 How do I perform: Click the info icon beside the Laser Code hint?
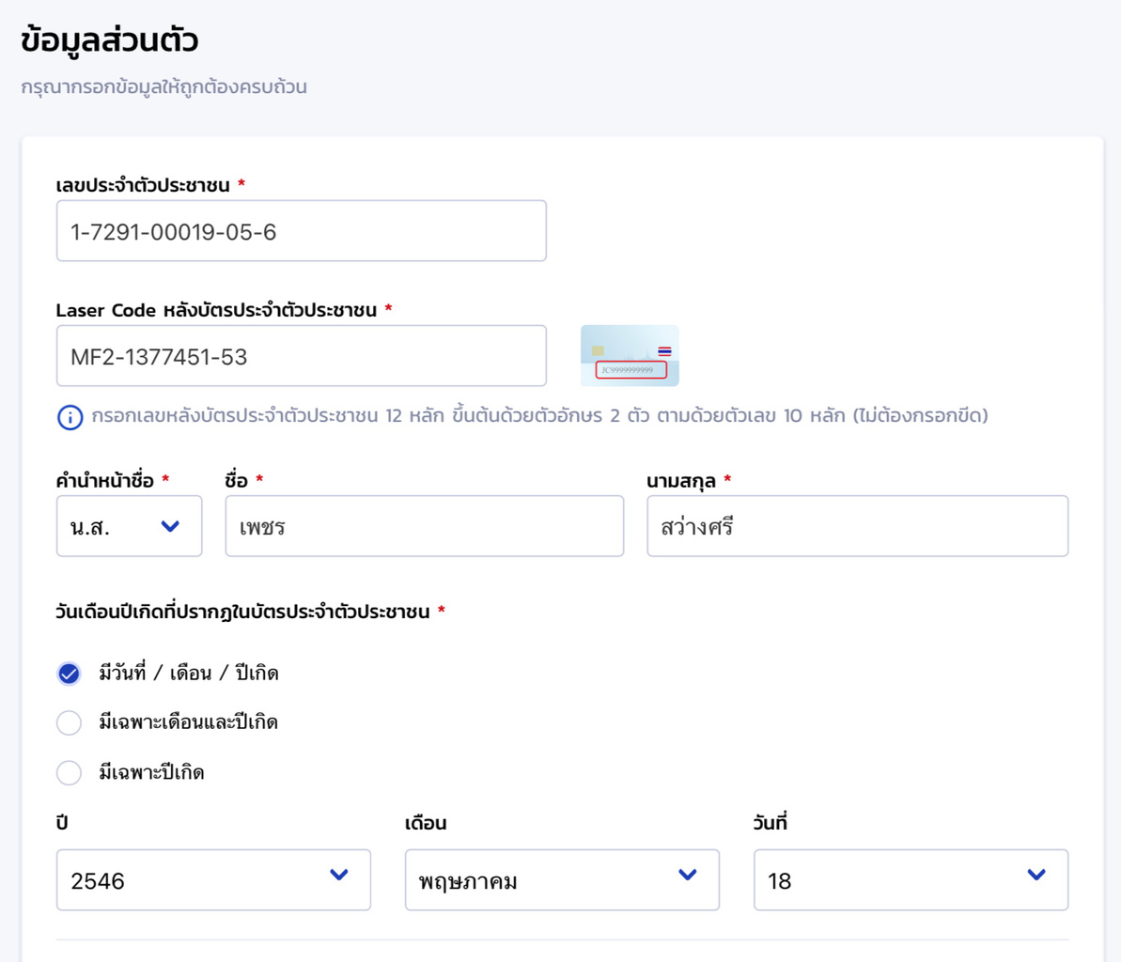point(70,417)
